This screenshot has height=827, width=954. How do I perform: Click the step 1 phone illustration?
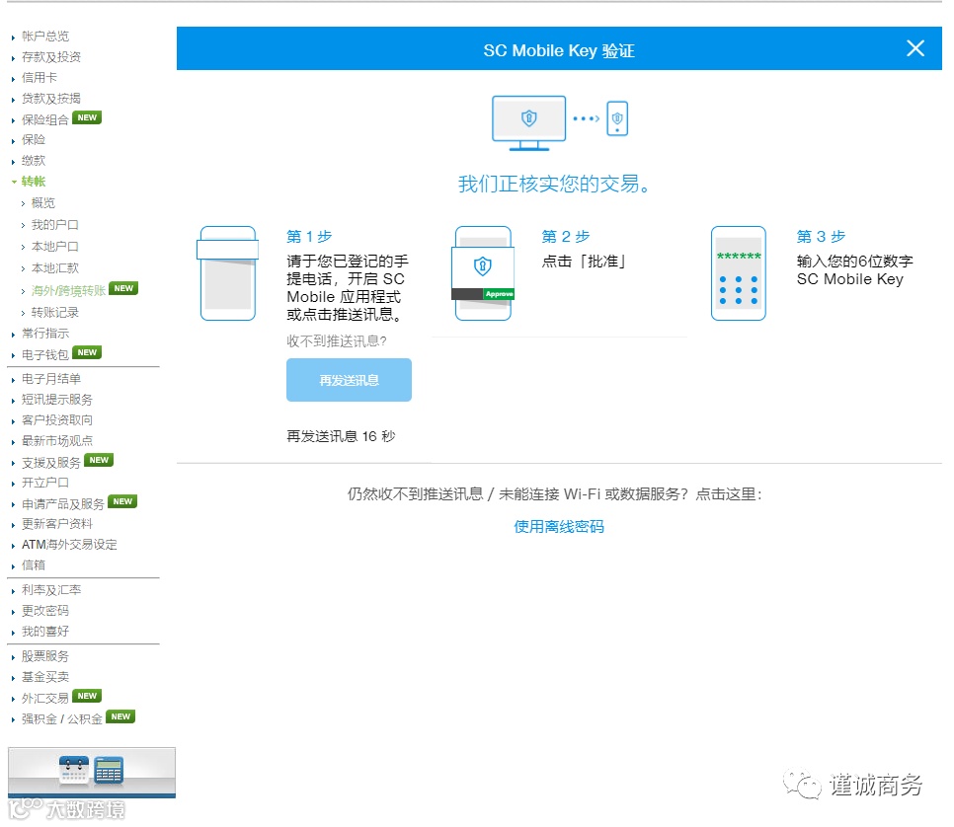(227, 273)
